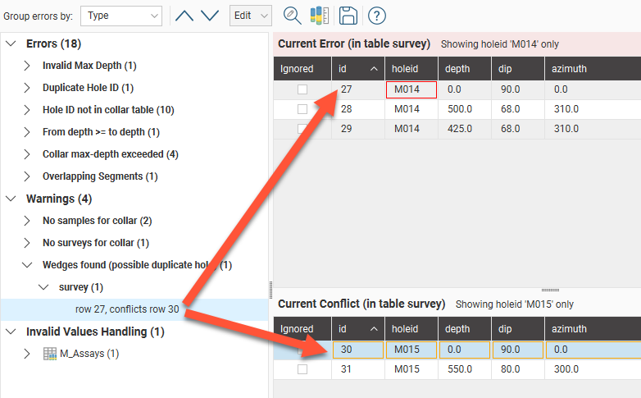Click the save disk icon
Viewport: 641px width, 398px height.
tap(348, 16)
